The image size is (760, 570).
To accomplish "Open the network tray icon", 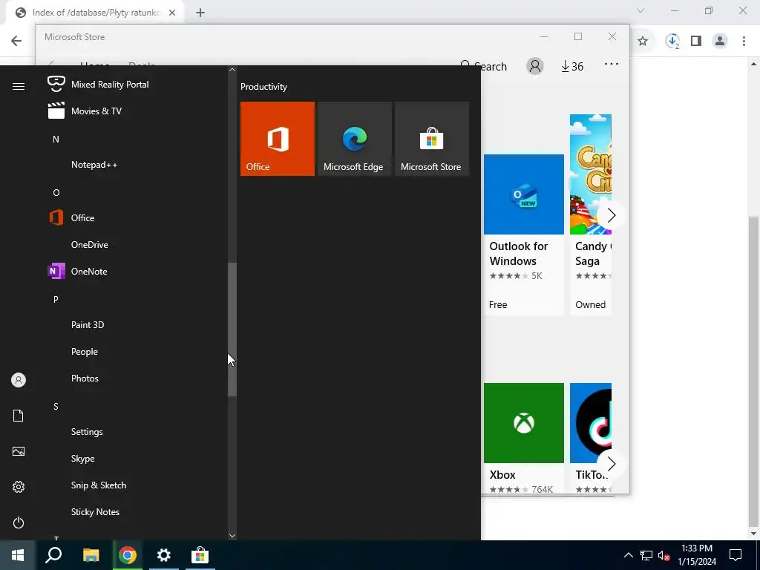I will tap(646, 555).
